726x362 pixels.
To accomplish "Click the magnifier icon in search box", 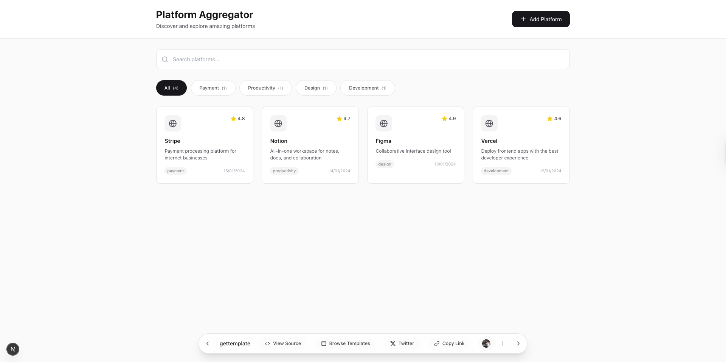I will point(165,59).
